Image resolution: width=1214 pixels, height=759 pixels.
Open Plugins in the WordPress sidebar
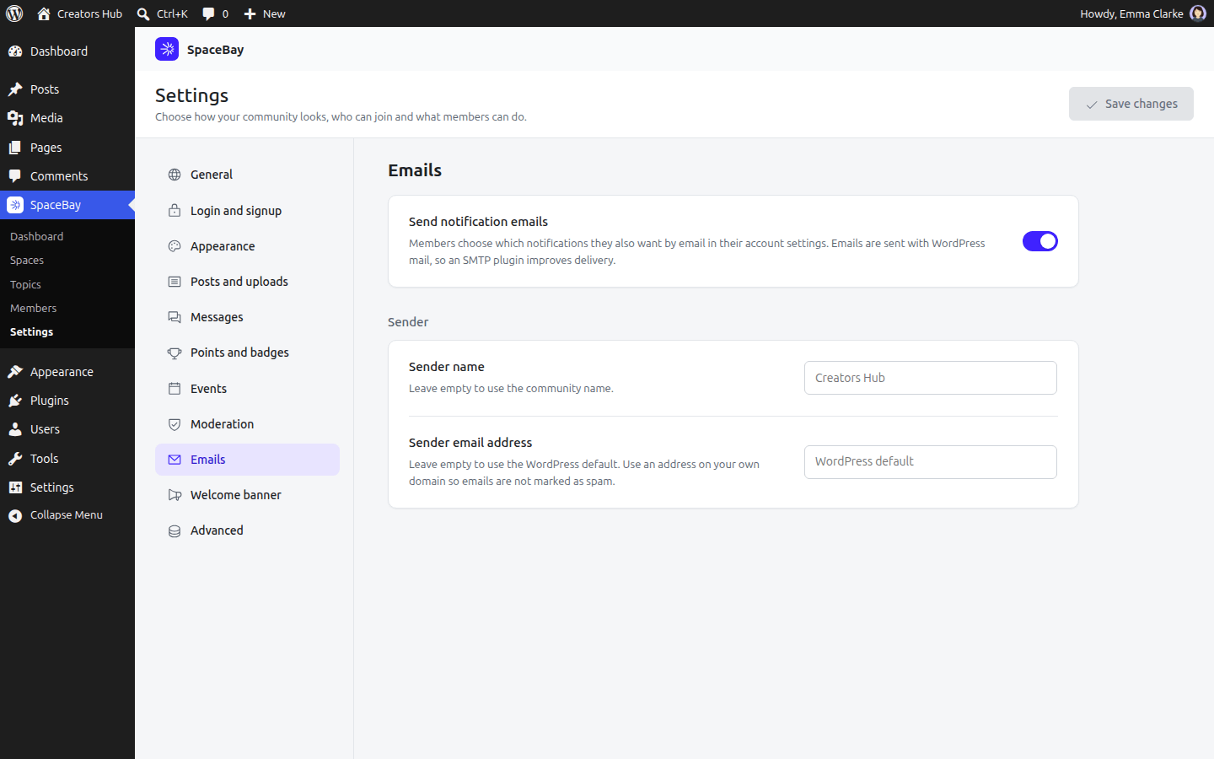(x=67, y=401)
